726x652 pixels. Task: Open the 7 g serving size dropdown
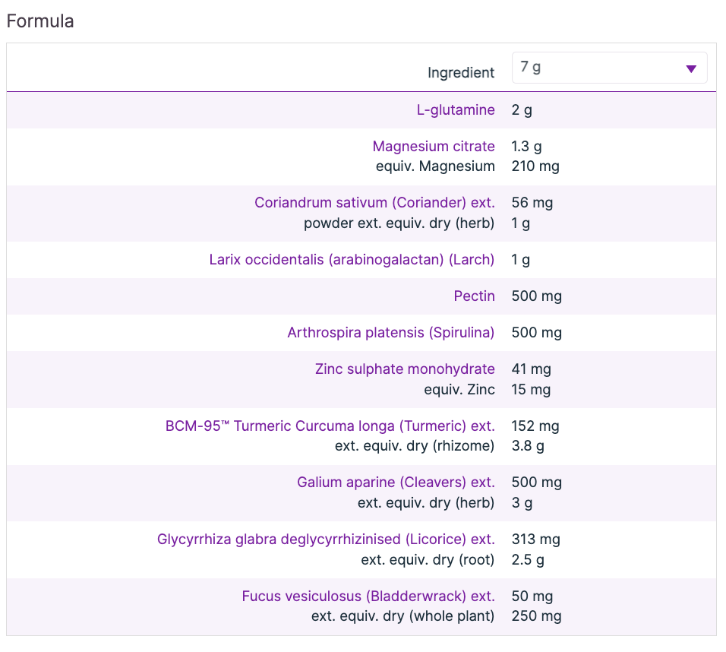click(609, 68)
